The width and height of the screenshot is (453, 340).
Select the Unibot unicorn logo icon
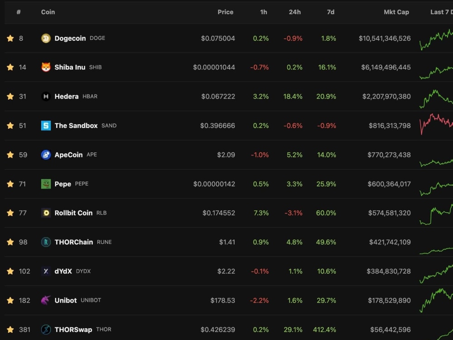pyautogui.click(x=45, y=300)
